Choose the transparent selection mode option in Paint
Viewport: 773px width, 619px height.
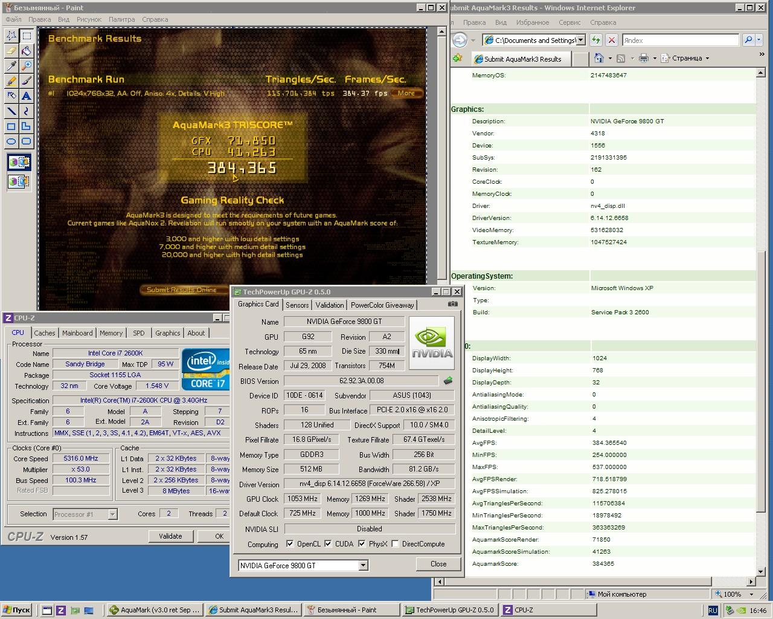pyautogui.click(x=19, y=181)
